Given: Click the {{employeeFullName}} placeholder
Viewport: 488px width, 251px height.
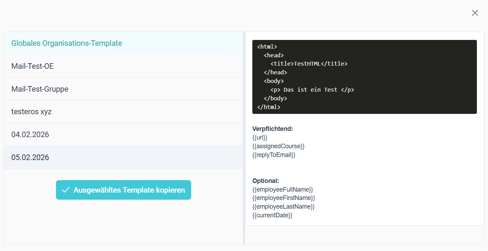Looking at the screenshot, I should coord(283,190).
